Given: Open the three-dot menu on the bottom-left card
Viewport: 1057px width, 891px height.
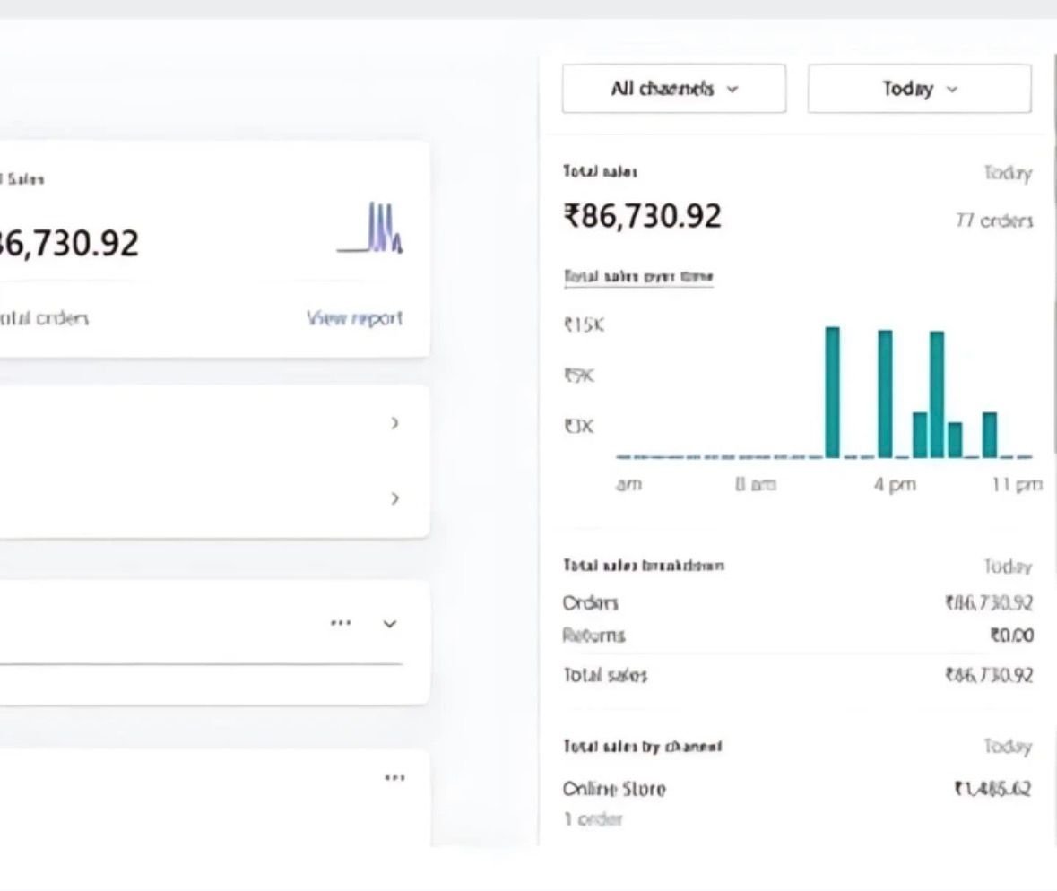Looking at the screenshot, I should click(394, 778).
